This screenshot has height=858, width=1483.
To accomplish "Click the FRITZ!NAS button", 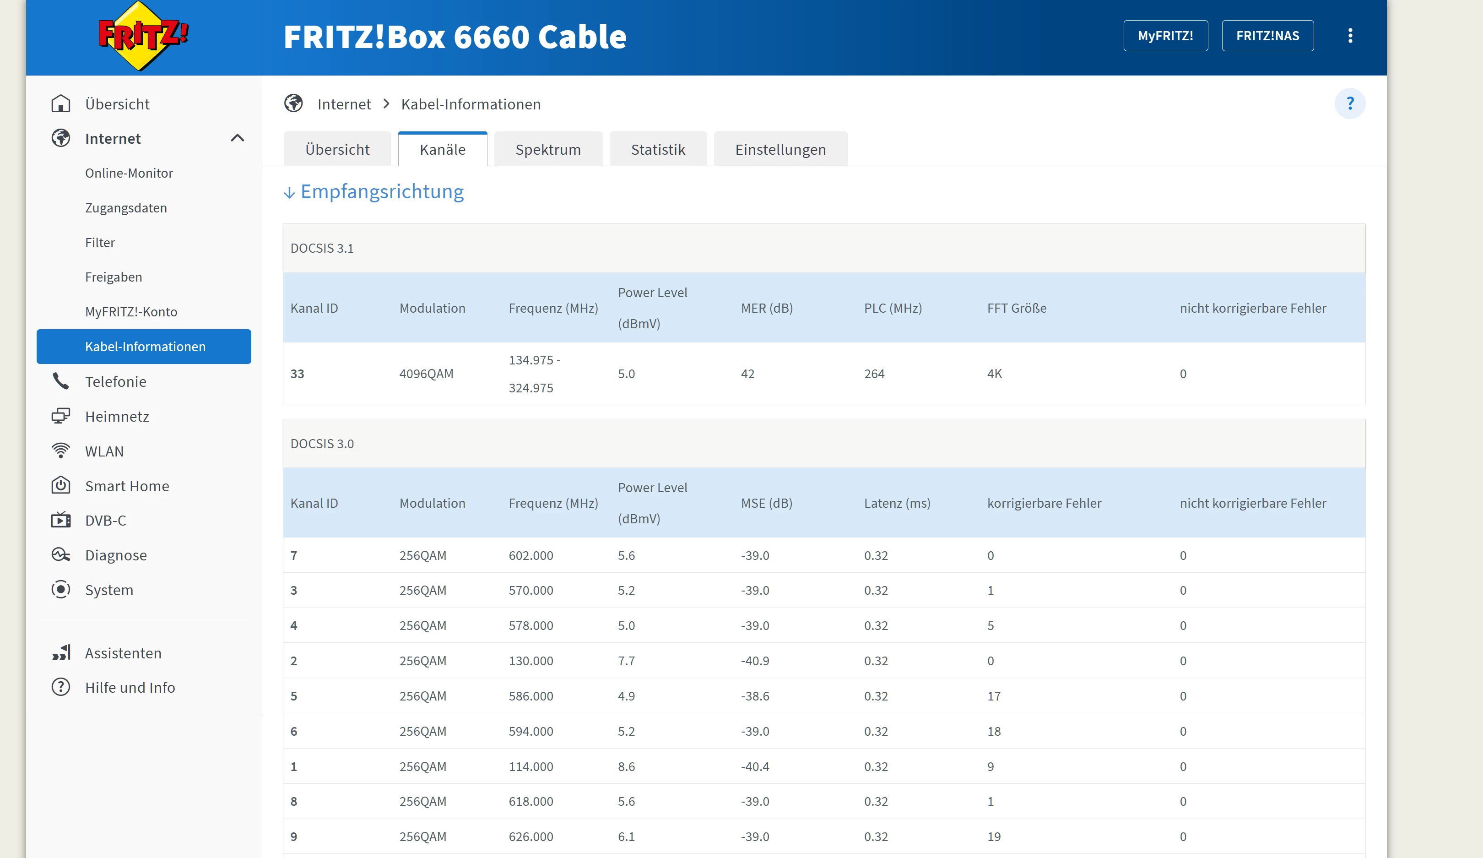I will click(x=1267, y=36).
